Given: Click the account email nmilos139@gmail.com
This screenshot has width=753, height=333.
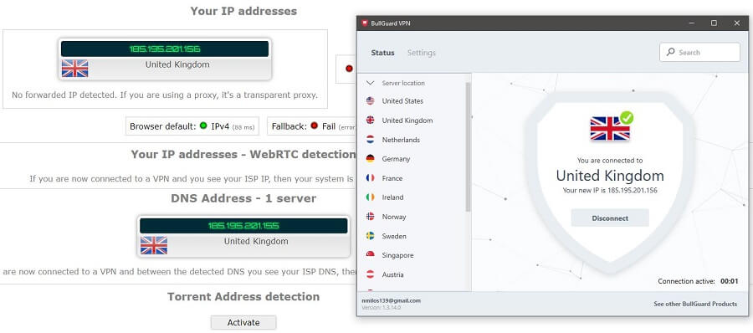Looking at the screenshot, I should coord(391,300).
